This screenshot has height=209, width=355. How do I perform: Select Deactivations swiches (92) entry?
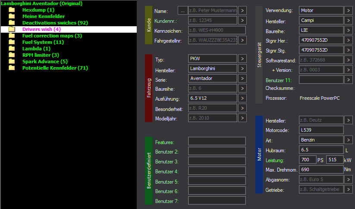click(55, 22)
